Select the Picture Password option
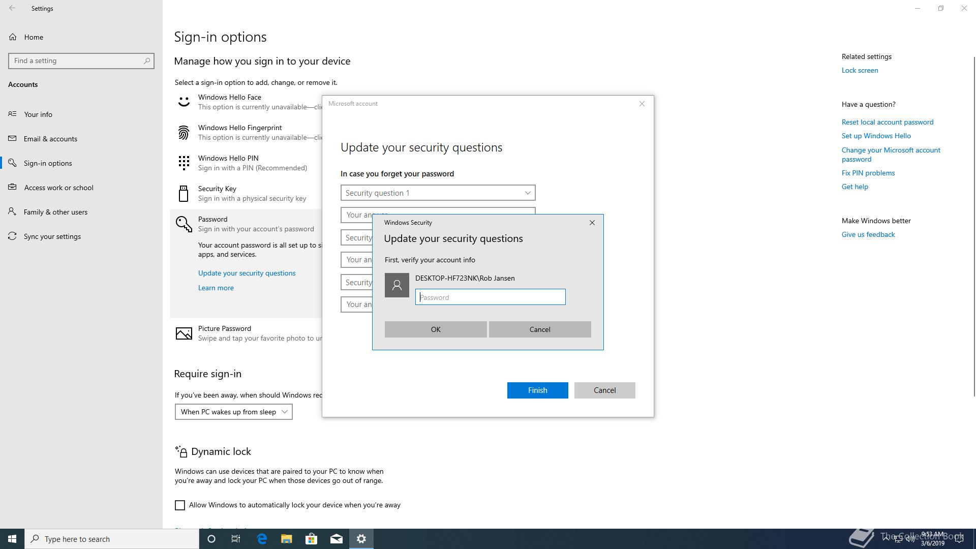 pos(247,333)
